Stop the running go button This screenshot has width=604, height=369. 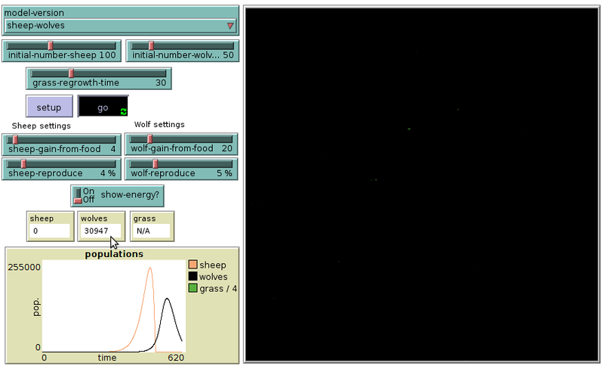tap(103, 108)
